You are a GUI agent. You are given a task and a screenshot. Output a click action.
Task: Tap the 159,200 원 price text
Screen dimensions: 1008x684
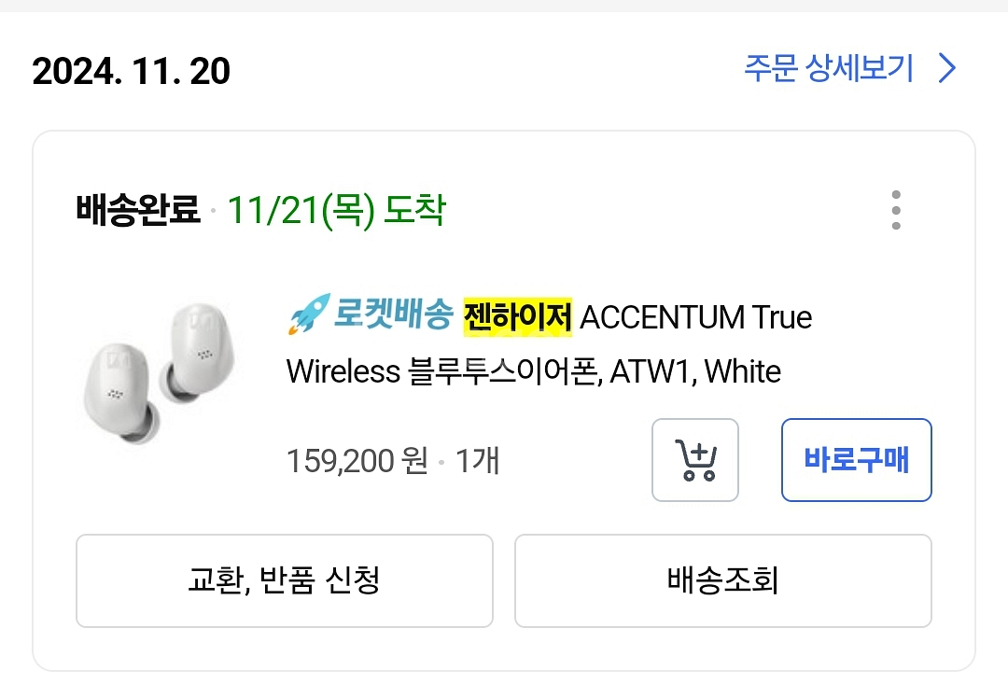tap(357, 461)
